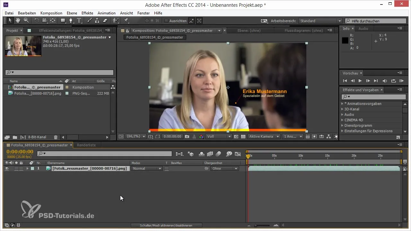Open the 66,1% magnification dropdown

136,136
